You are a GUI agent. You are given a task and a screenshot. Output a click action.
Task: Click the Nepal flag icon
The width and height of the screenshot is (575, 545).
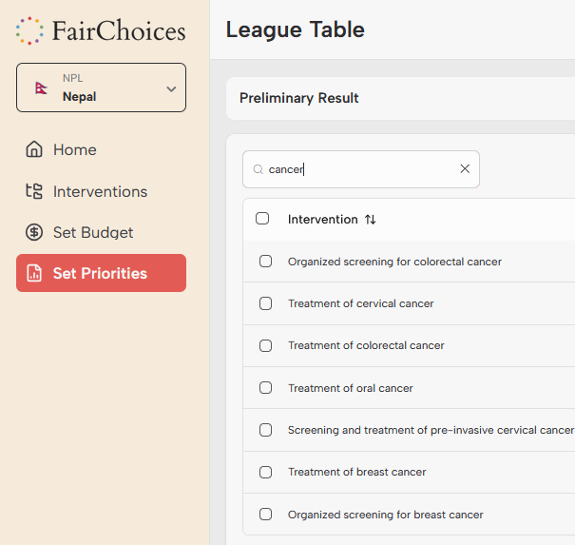click(x=41, y=88)
